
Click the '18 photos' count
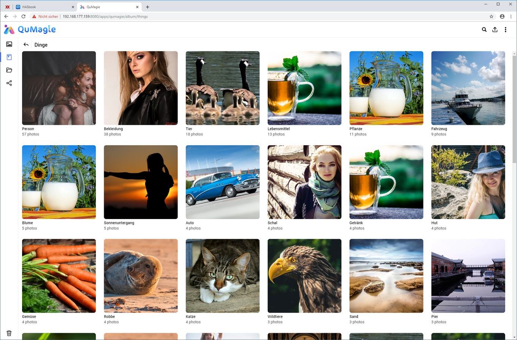[194, 134]
